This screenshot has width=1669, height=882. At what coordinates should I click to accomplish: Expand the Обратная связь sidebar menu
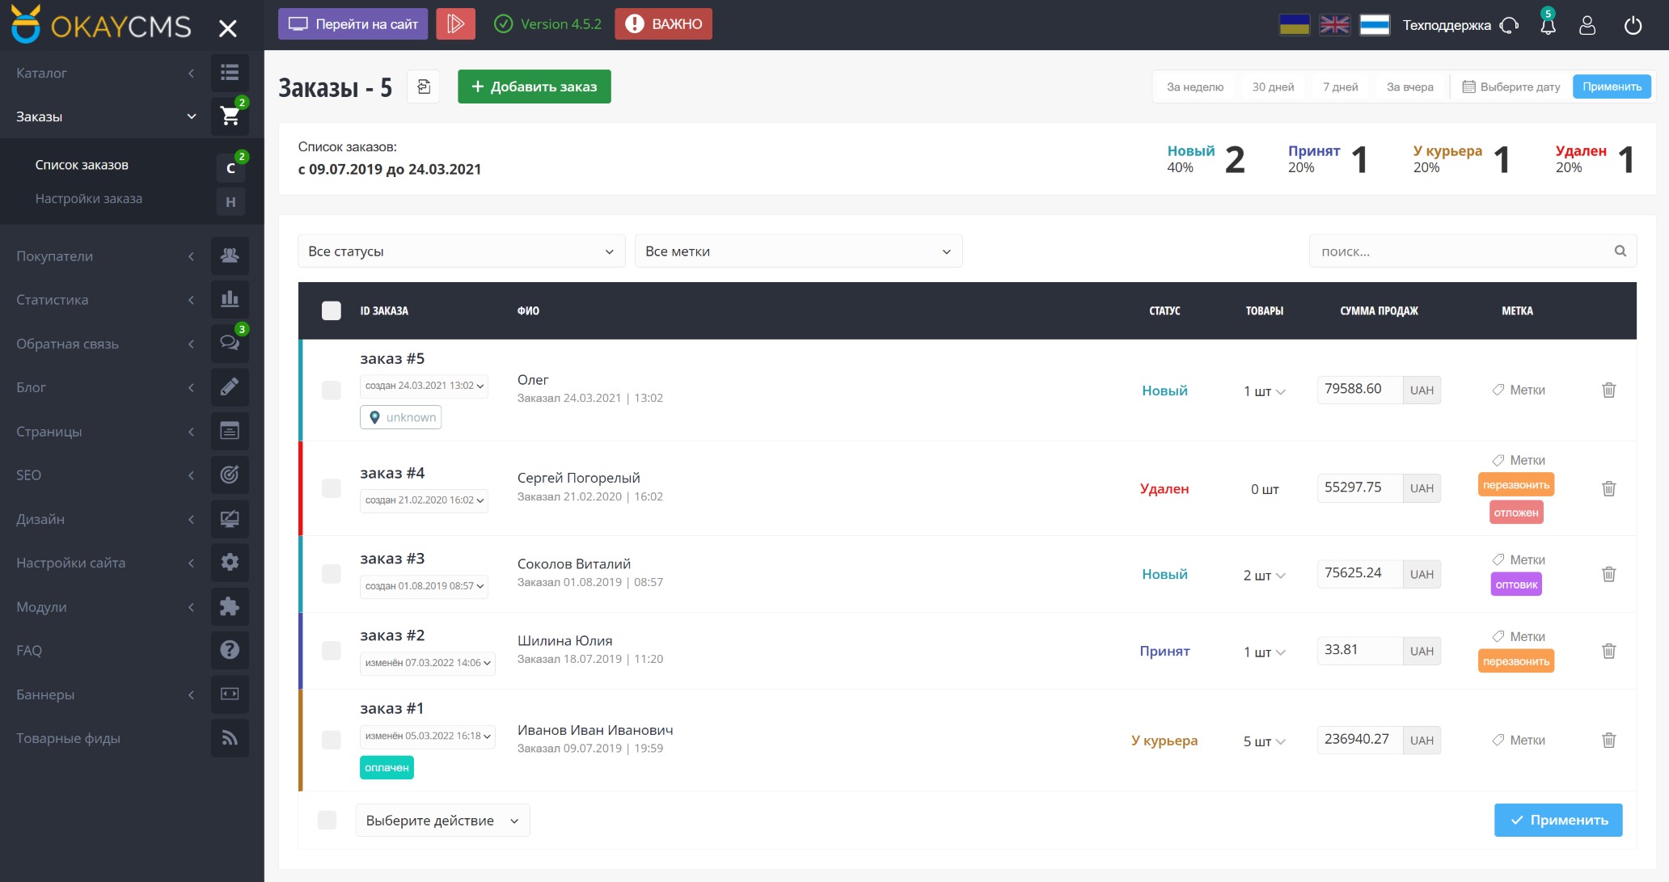[105, 343]
